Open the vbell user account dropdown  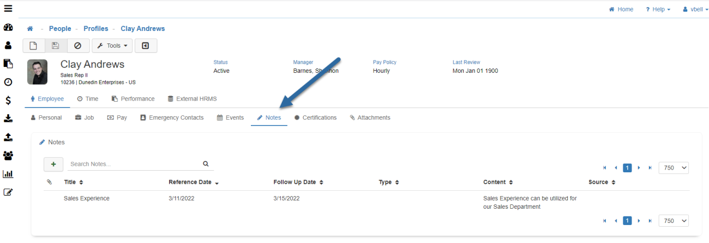coord(692,9)
